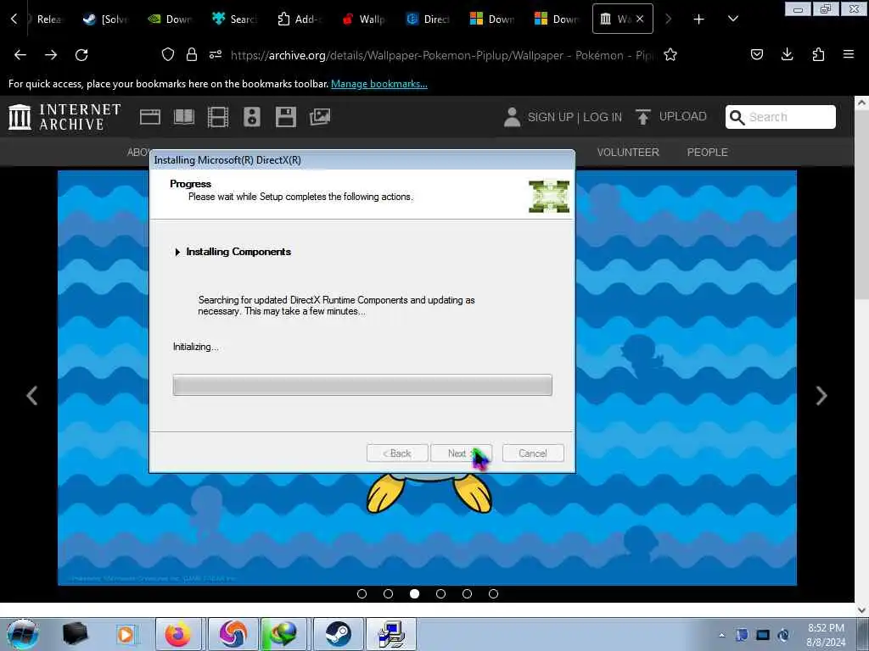Select the first carousel dot
Image resolution: width=869 pixels, height=651 pixels.
[362, 593]
